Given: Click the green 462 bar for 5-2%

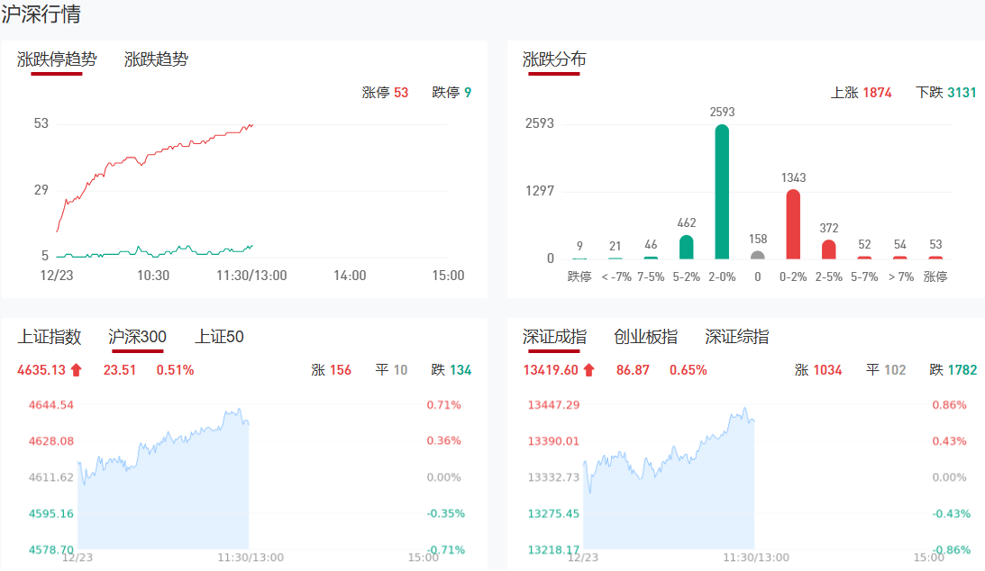Looking at the screenshot, I should click(x=686, y=247).
